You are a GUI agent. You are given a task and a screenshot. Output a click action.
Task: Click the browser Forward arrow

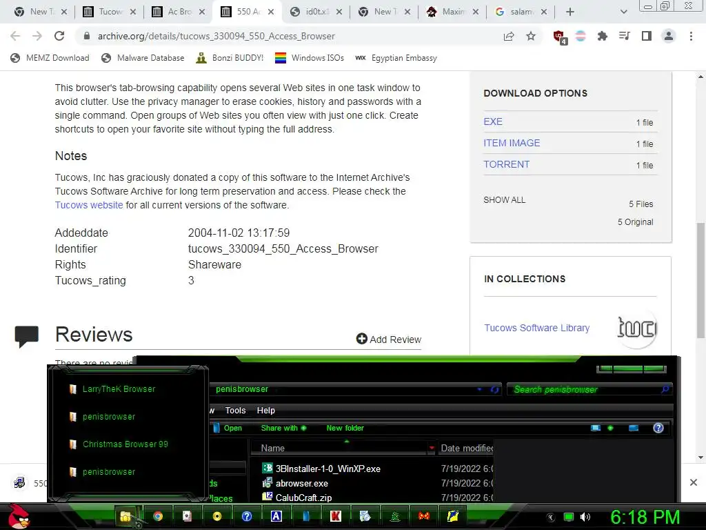coord(37,36)
